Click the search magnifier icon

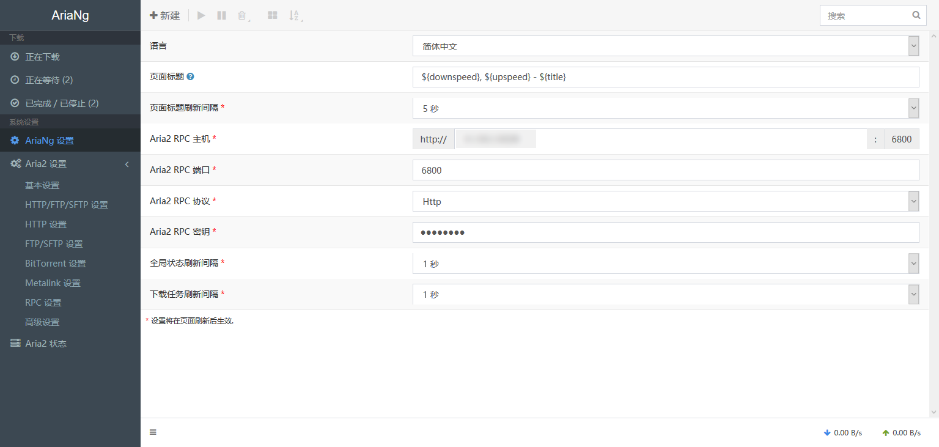[916, 15]
